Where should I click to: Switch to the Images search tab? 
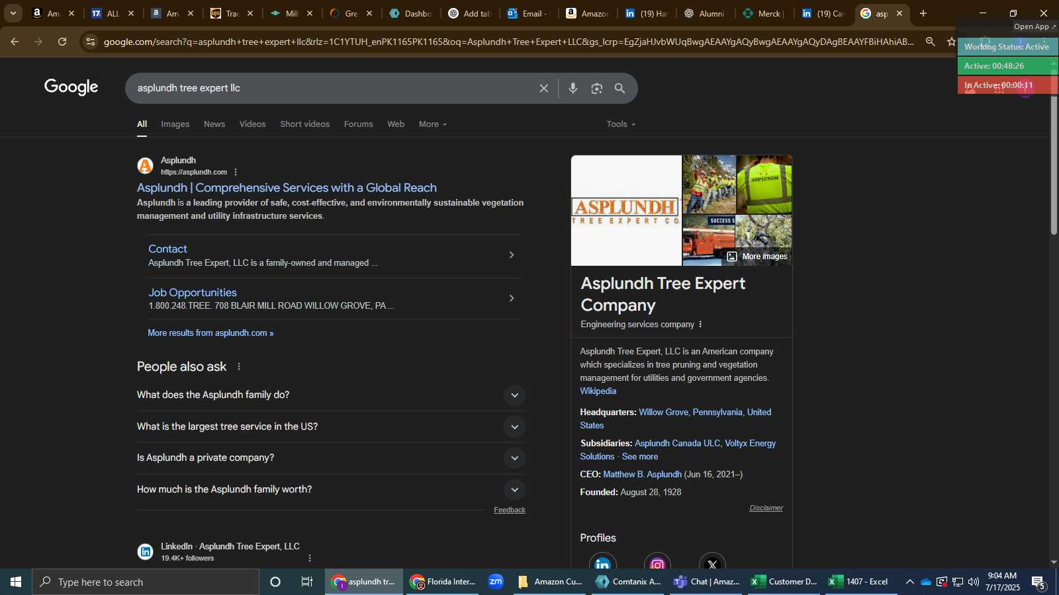pos(175,124)
